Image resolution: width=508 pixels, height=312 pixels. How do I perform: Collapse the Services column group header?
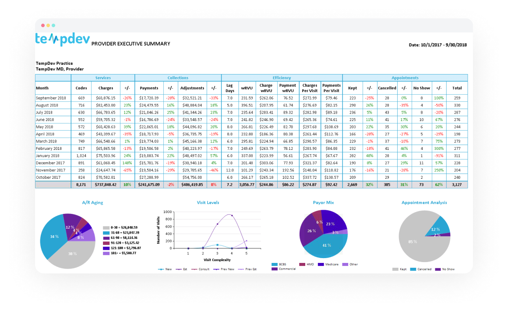(x=103, y=78)
